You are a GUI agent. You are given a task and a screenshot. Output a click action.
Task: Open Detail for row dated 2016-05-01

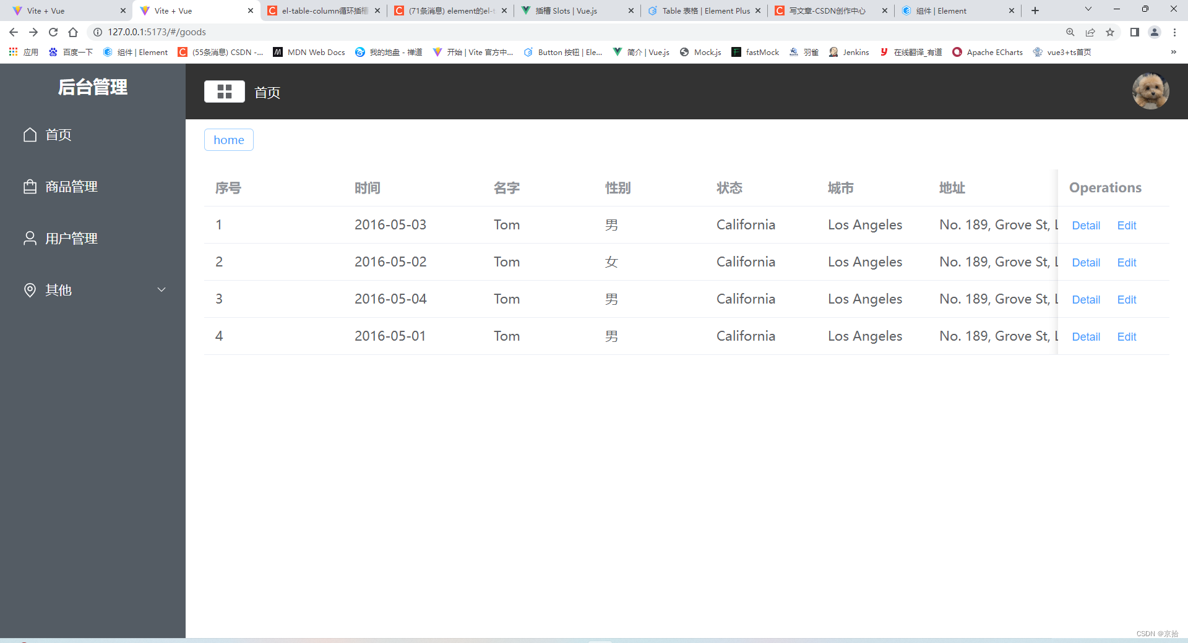point(1086,337)
